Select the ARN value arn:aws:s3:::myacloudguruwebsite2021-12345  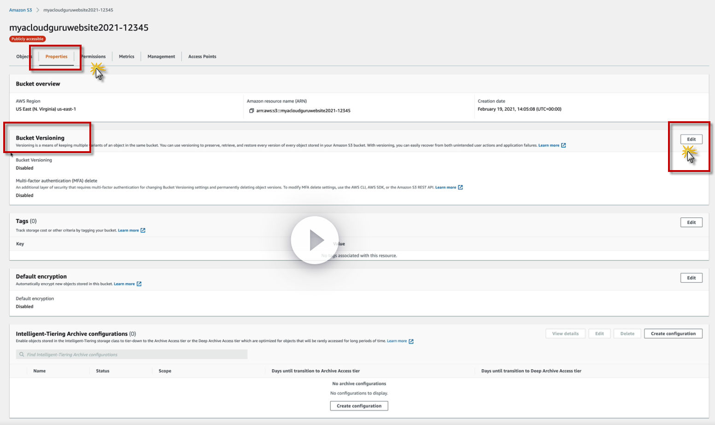point(303,111)
